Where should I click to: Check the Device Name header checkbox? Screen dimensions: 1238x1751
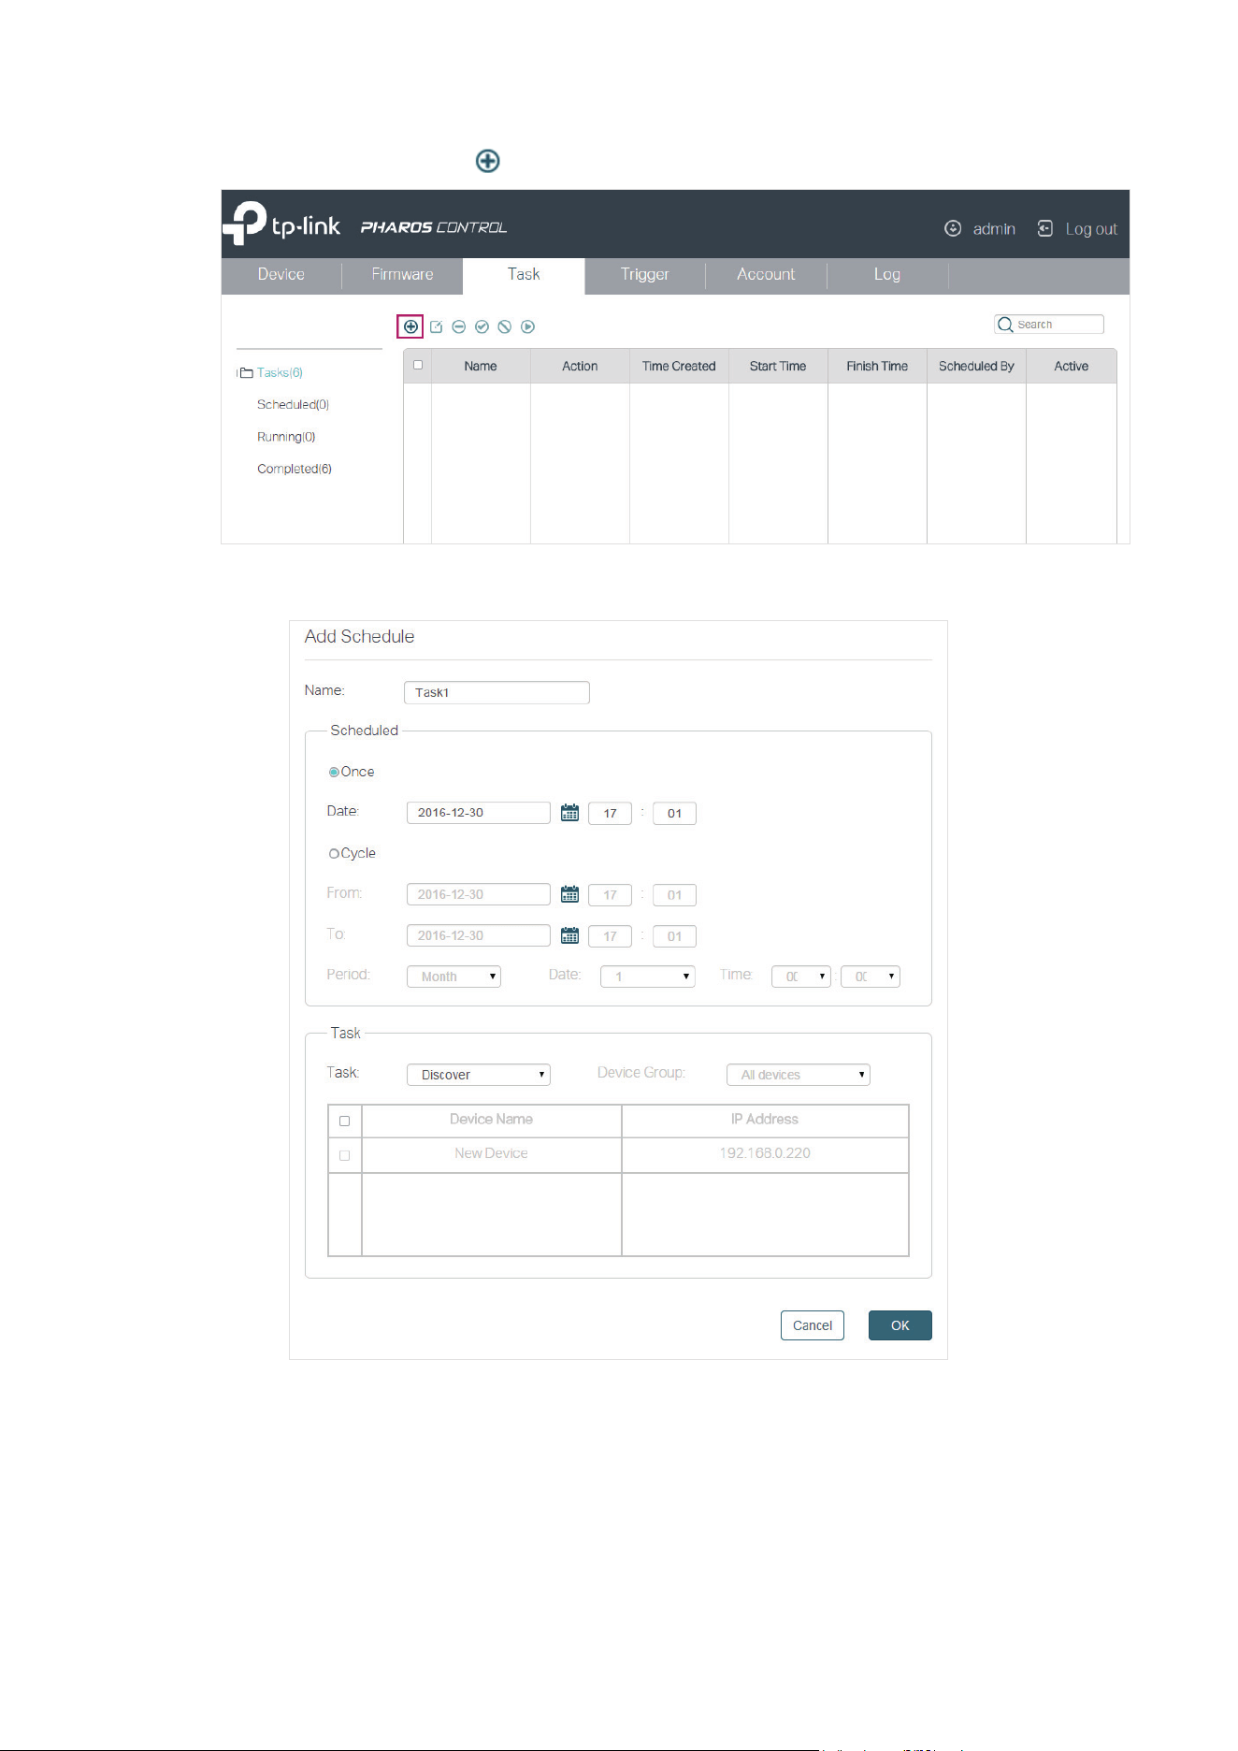344,1121
